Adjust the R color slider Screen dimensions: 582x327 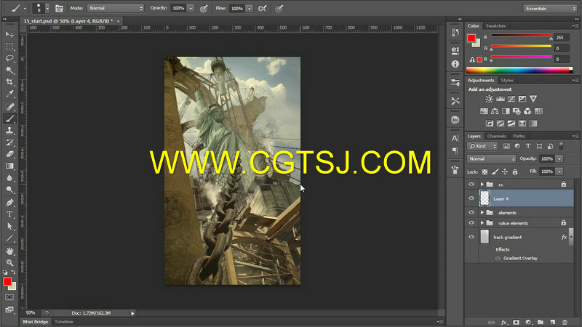point(521,36)
